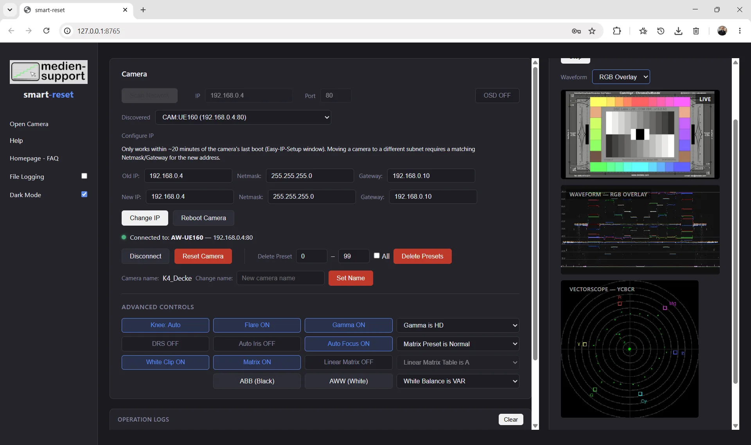The image size is (751, 445).
Task: Click the profile avatar icon
Action: (722, 31)
